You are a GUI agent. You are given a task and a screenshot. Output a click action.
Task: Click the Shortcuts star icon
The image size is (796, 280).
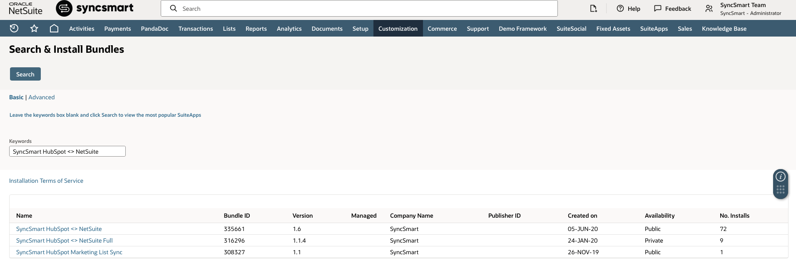[34, 28]
